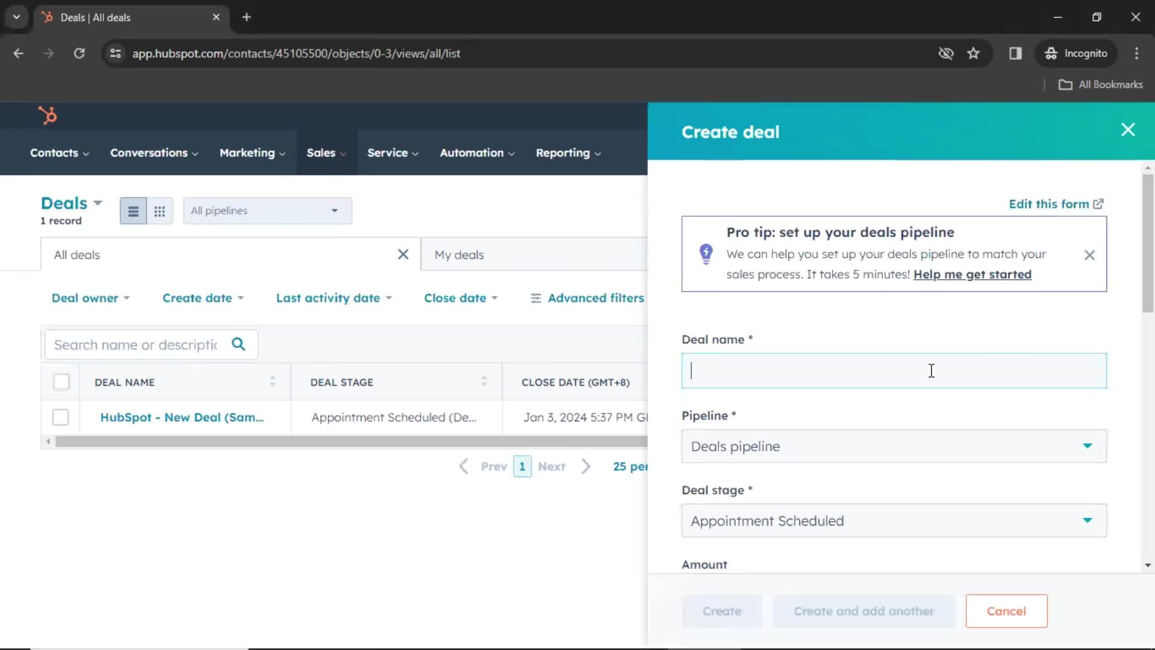Click the tracking protection eye icon
The height and width of the screenshot is (650, 1155).
(946, 54)
